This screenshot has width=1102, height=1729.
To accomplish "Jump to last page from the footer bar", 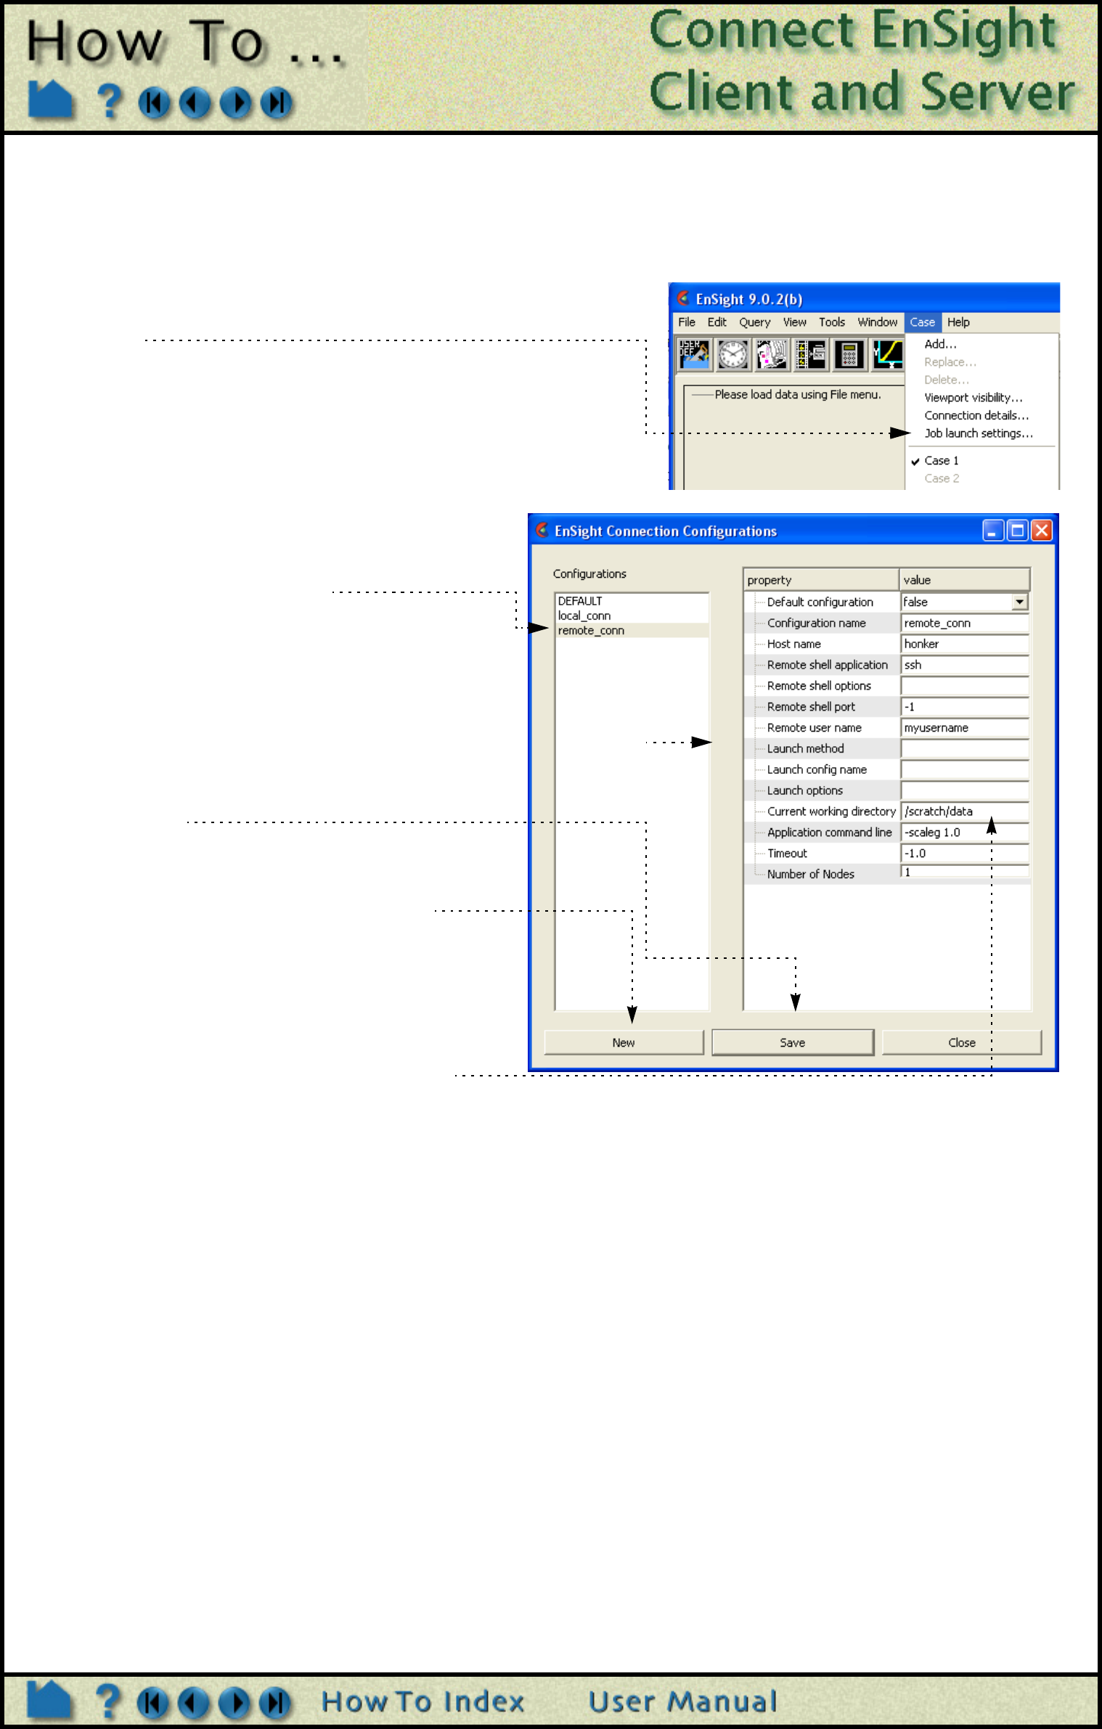I will click(275, 1703).
